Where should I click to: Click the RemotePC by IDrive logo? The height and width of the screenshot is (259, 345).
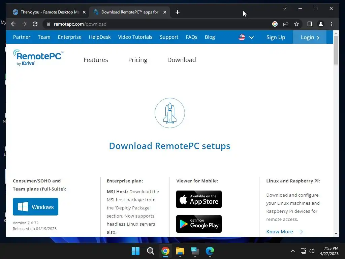[38, 57]
